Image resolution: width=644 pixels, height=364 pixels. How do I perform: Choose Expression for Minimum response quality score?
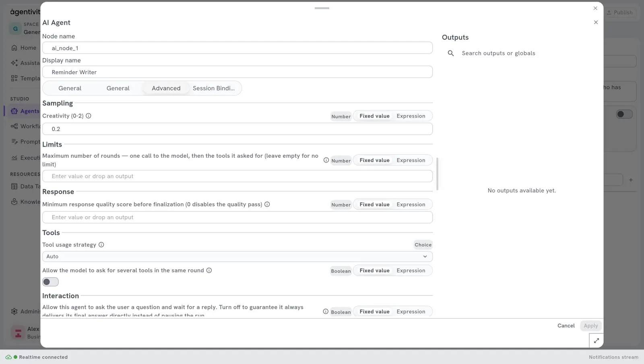coord(411,205)
